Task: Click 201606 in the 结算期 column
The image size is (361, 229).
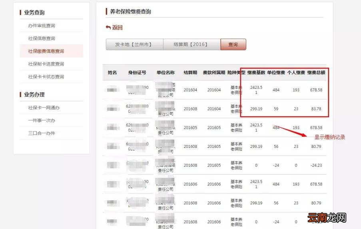Action: (x=190, y=184)
